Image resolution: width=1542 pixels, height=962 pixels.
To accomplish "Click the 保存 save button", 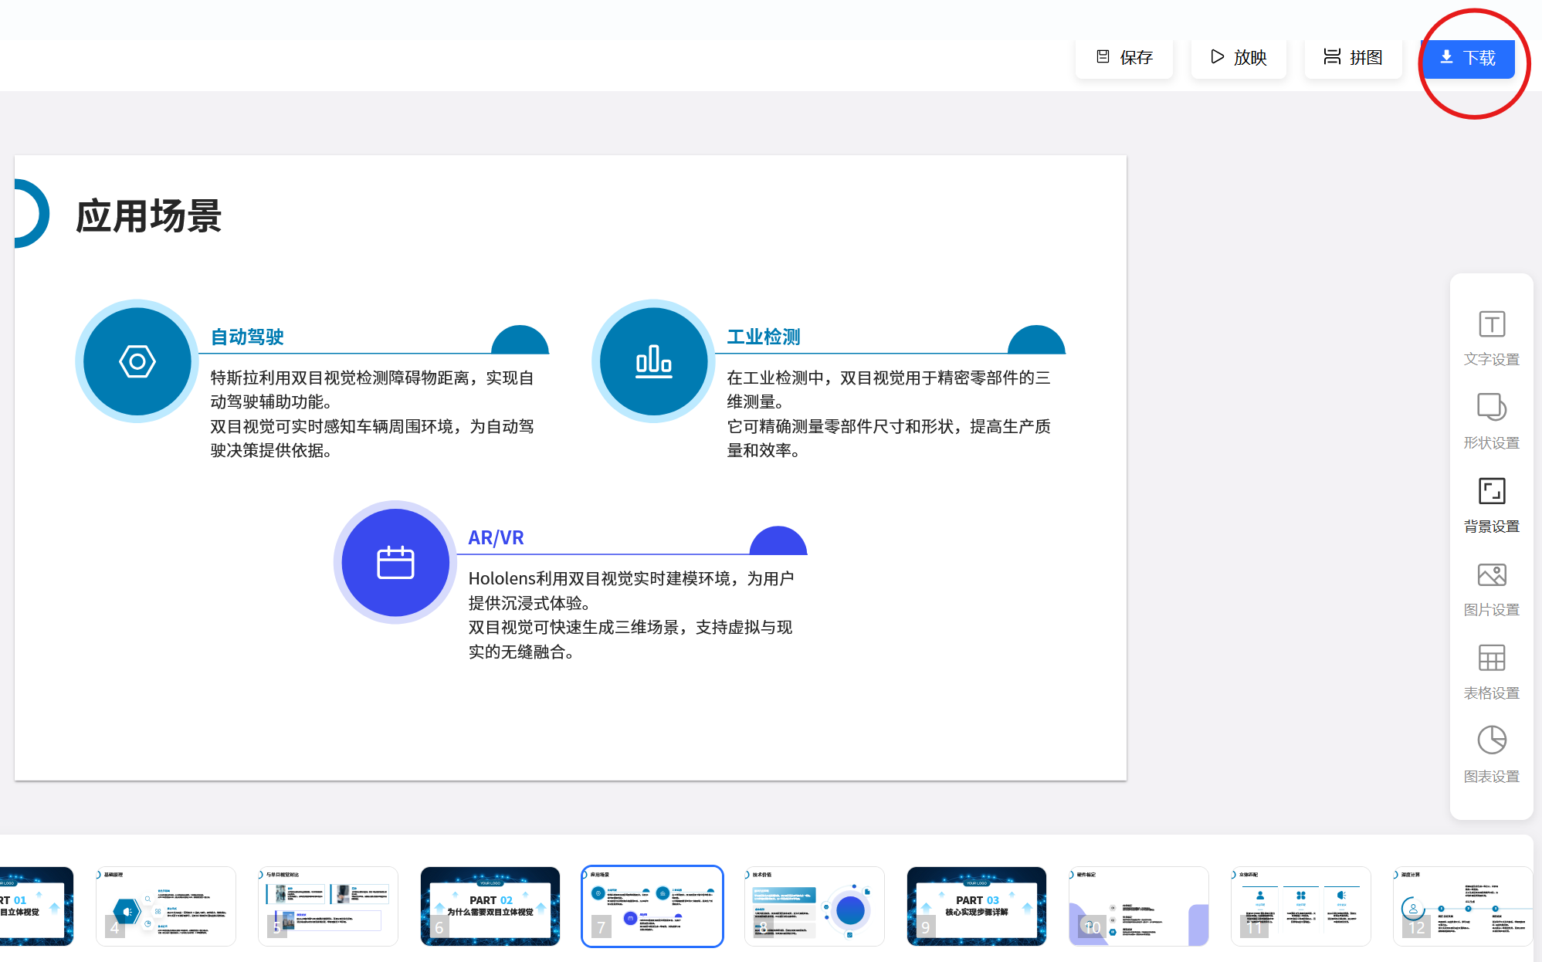I will (x=1124, y=58).
